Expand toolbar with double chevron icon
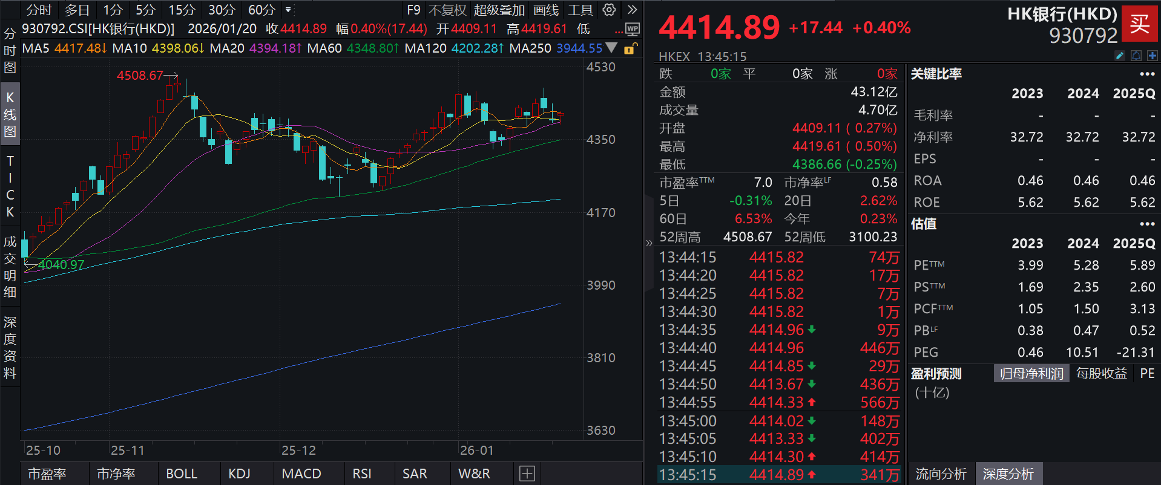The width and height of the screenshot is (1161, 485). point(632,10)
